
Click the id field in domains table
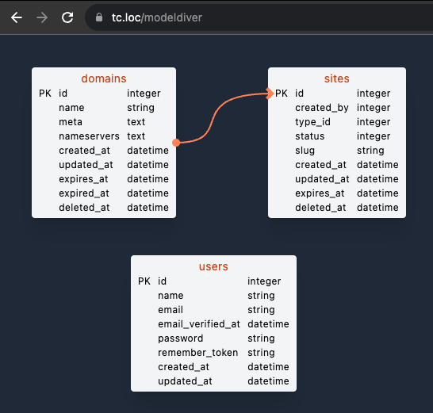pyautogui.click(x=63, y=94)
